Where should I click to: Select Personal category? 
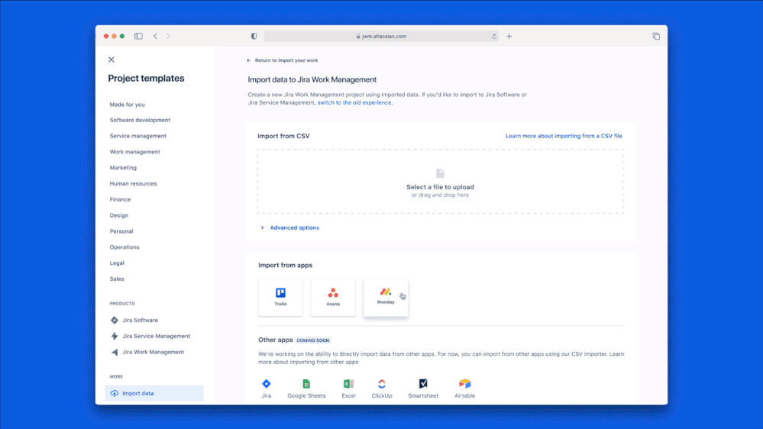(121, 231)
